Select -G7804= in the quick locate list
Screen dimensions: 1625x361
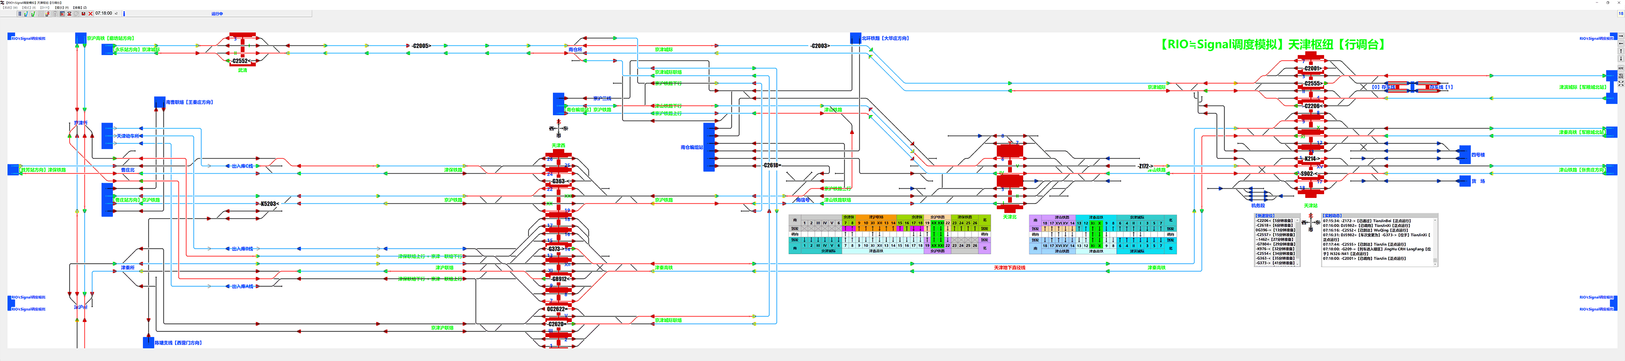point(1265,244)
